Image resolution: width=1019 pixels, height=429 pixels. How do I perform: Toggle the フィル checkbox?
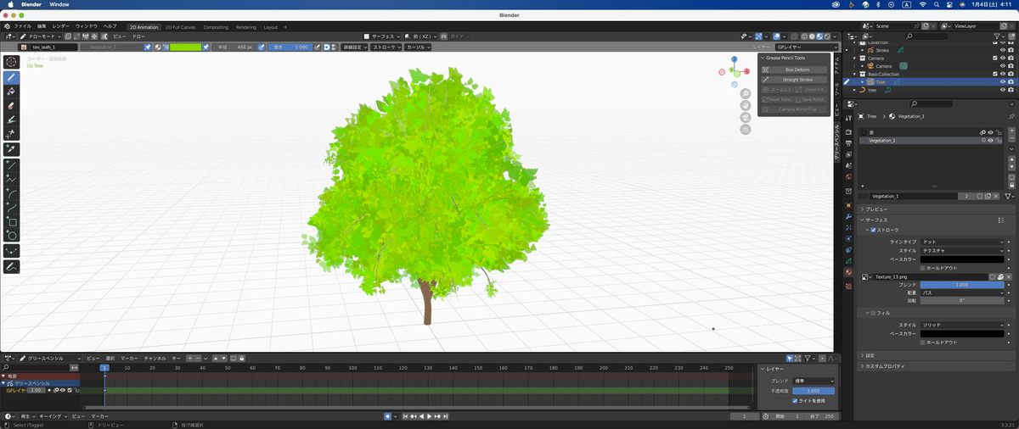tap(873, 313)
